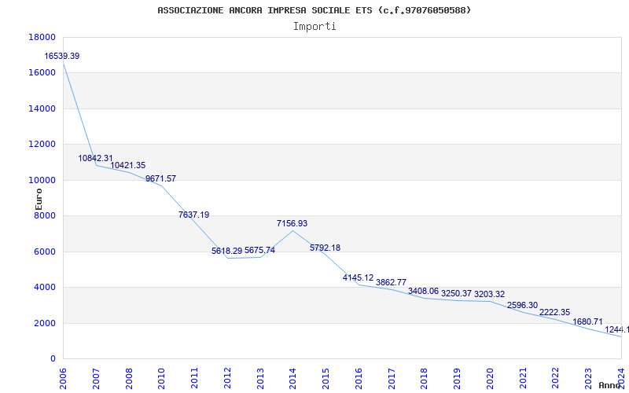629x393 pixels.
Task: Select the 5792.18 data label
Action: [x=325, y=248]
